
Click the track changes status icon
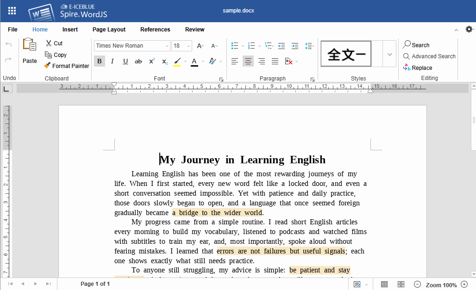point(357,284)
